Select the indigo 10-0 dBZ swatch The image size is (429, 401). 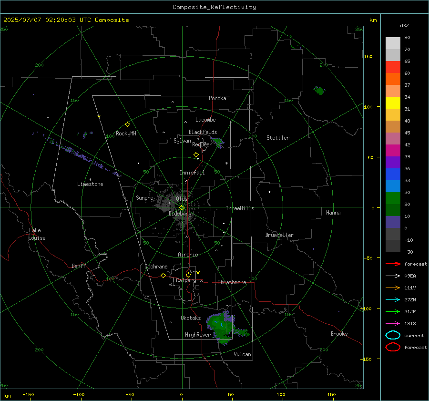coord(393,222)
